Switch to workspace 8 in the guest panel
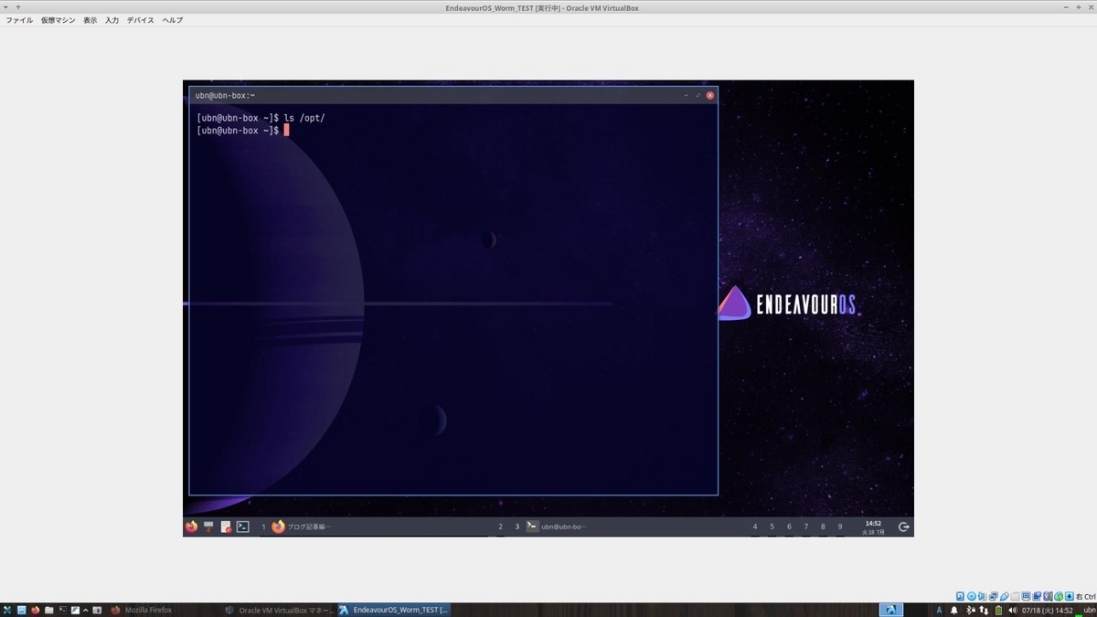This screenshot has width=1097, height=617. click(823, 527)
